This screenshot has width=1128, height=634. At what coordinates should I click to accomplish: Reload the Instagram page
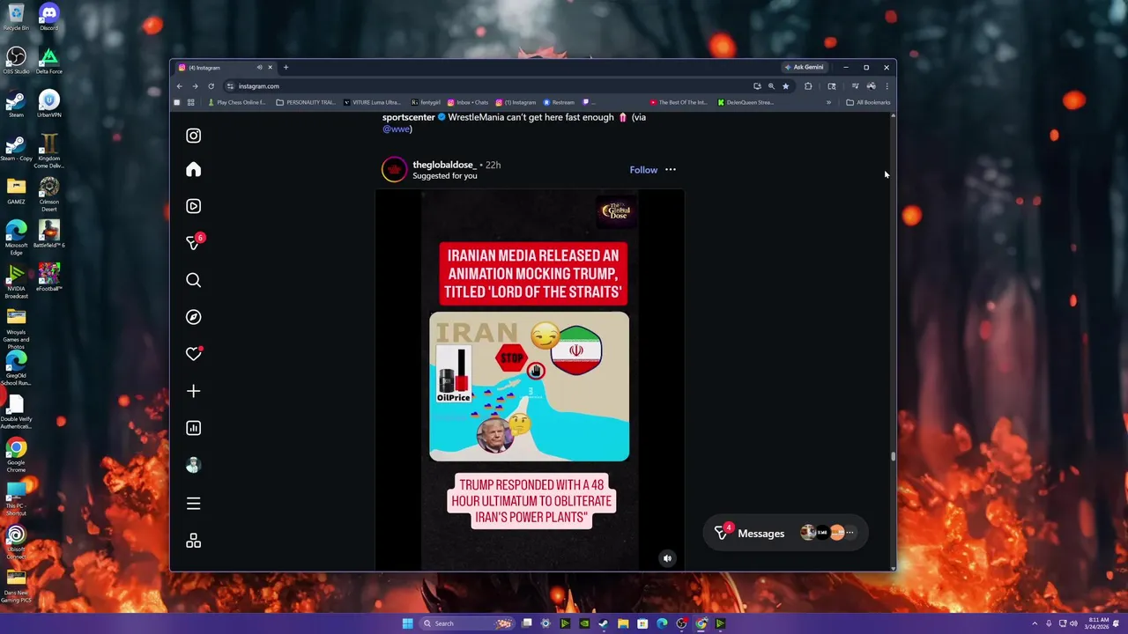[x=211, y=86]
